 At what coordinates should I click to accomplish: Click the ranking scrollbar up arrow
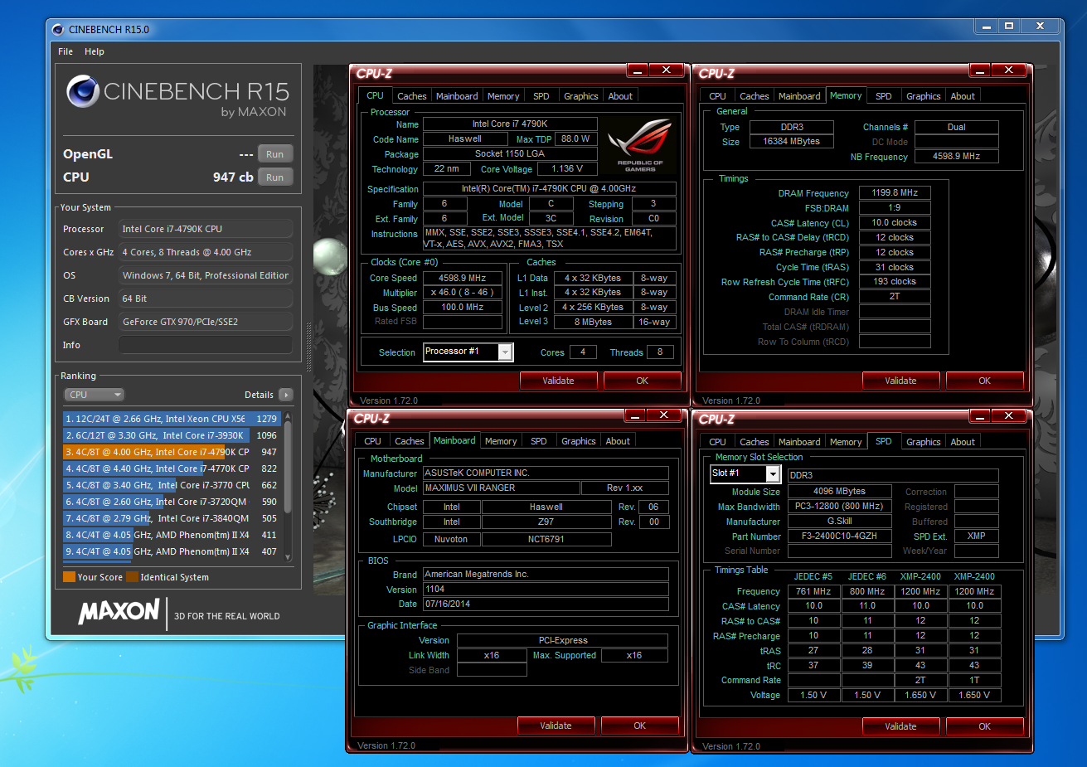[x=288, y=416]
